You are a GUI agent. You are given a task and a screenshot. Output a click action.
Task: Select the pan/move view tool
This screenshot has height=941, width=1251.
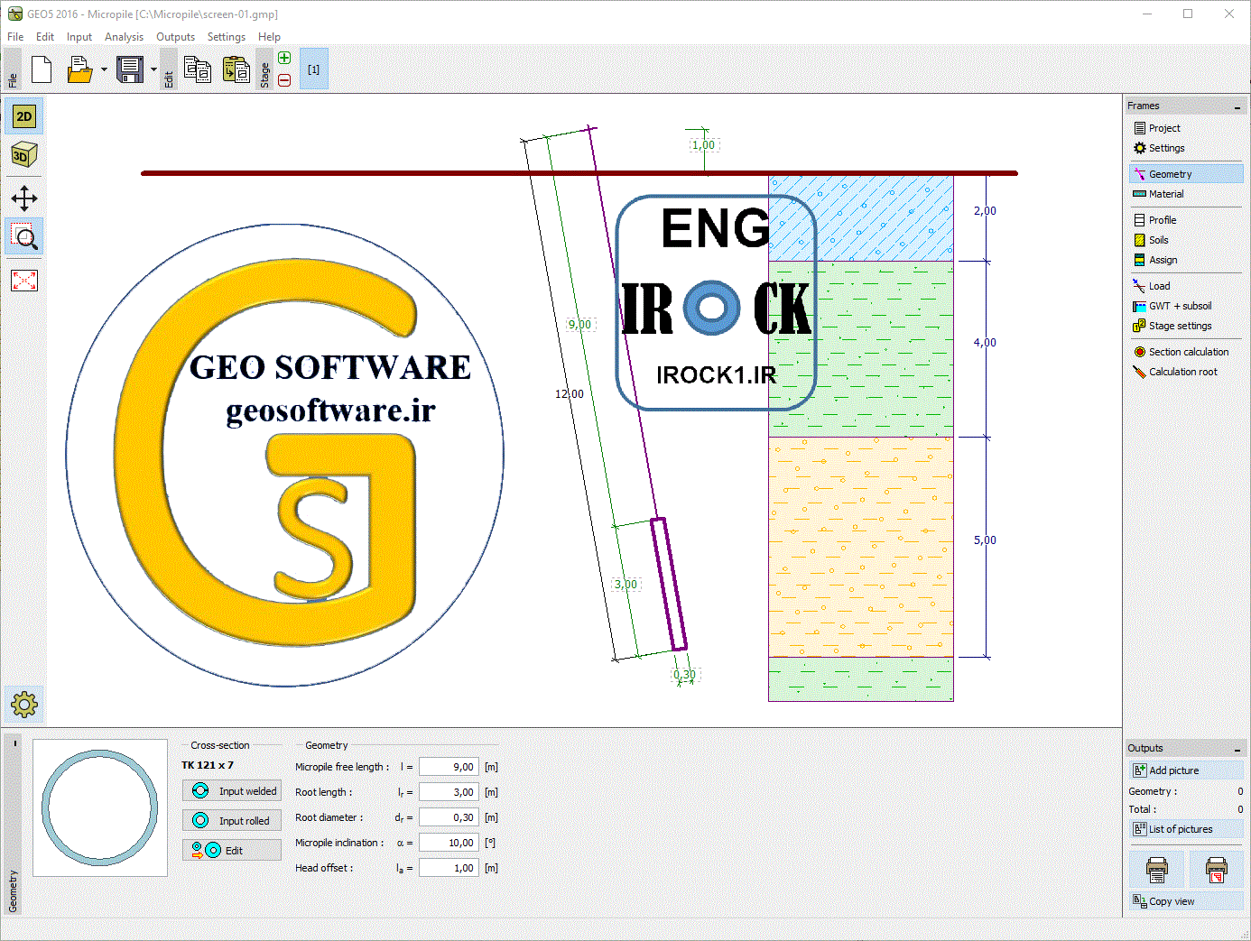coord(24,198)
